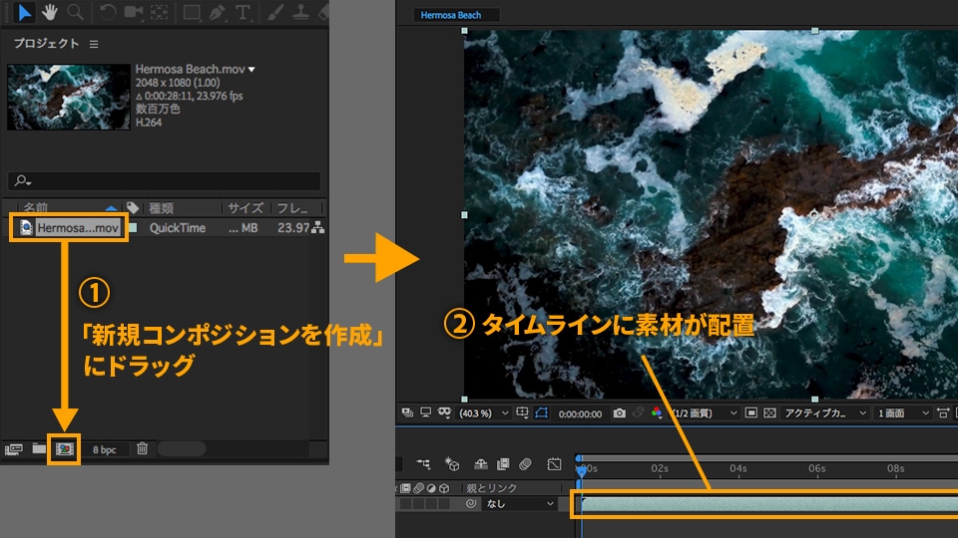Open the 1画面 view layout dropdown
Image resolution: width=958 pixels, height=538 pixels.
pos(903,413)
